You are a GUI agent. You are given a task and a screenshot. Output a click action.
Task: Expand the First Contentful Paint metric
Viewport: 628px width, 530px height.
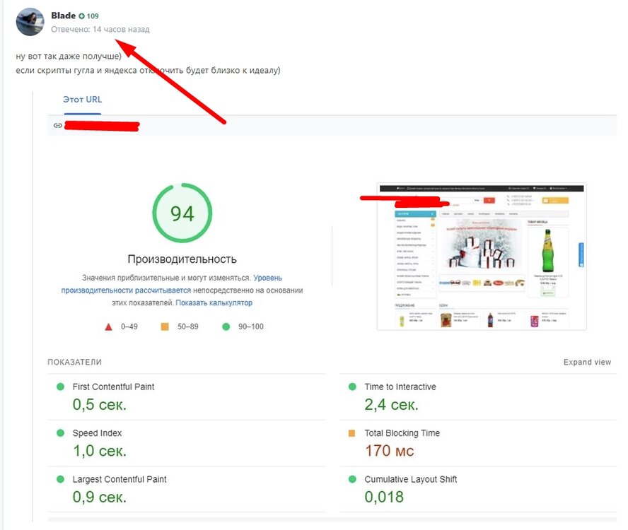coord(113,387)
